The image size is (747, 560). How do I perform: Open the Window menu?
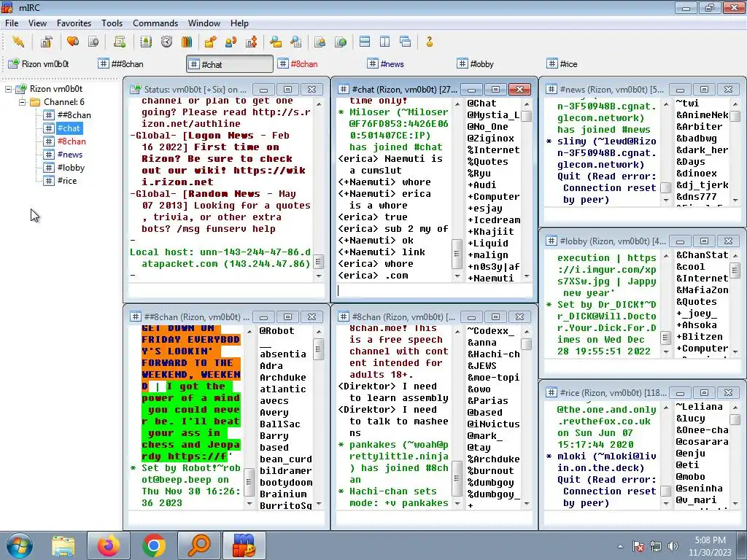tap(204, 23)
